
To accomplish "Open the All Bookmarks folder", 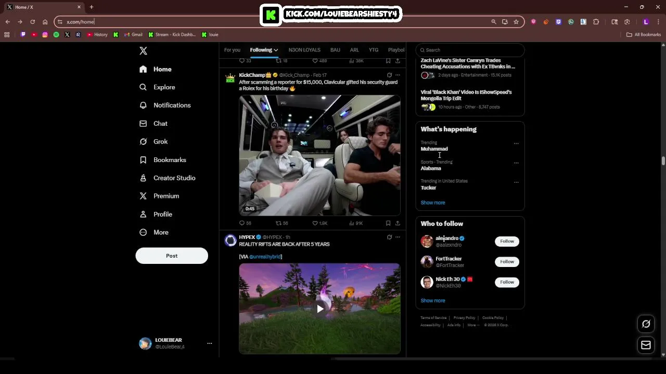I will click(644, 35).
